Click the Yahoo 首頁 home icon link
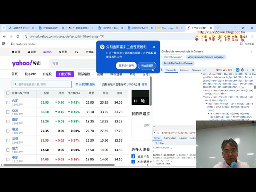Image resolution: width=256 pixels, height=192 pixels. click(x=16, y=52)
